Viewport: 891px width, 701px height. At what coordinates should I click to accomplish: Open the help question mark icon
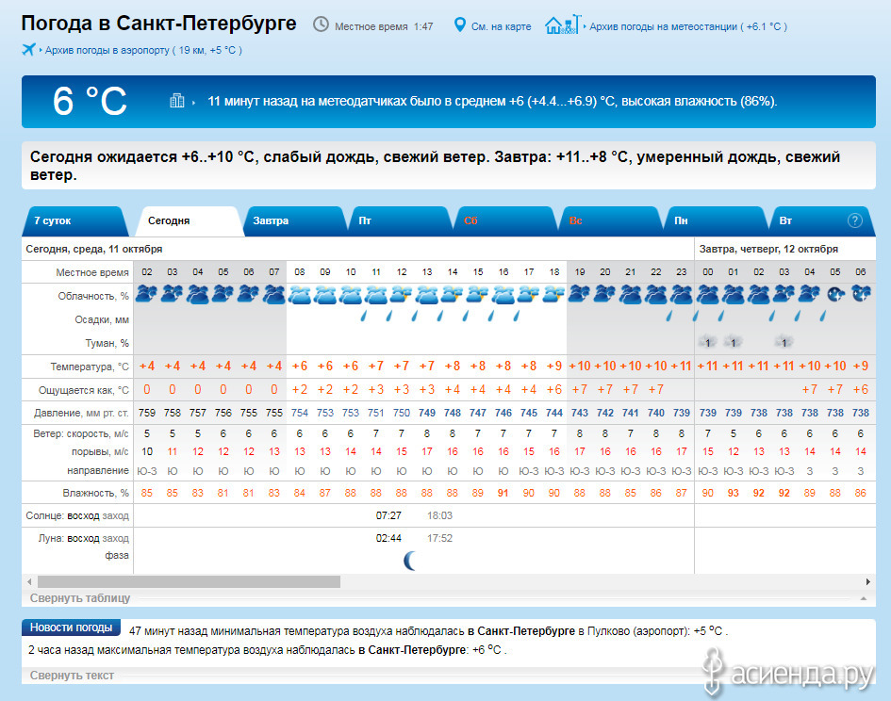tap(854, 220)
